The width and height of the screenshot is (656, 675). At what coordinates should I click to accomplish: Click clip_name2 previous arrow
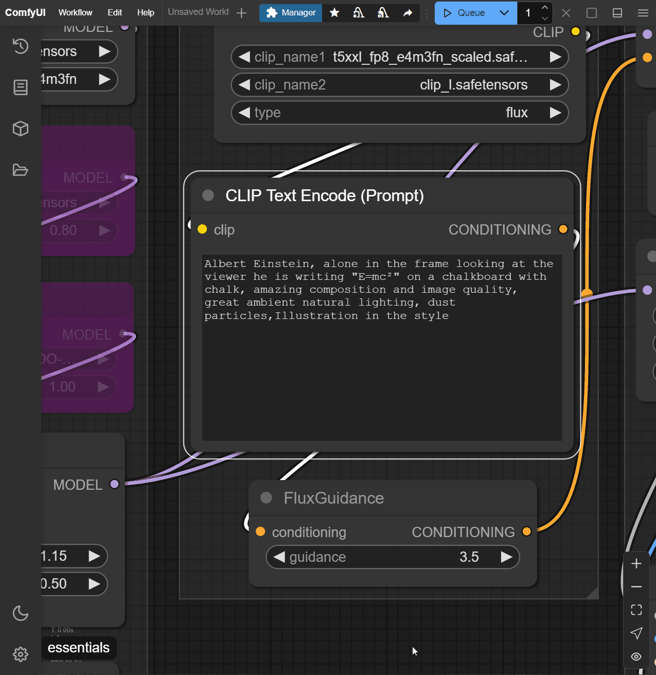click(x=244, y=84)
